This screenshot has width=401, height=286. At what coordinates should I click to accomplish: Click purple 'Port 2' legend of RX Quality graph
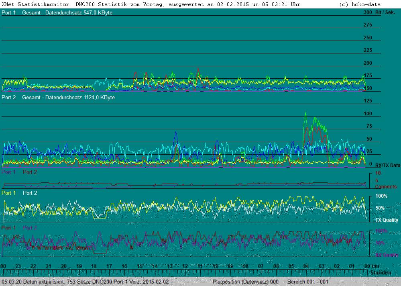click(30, 228)
